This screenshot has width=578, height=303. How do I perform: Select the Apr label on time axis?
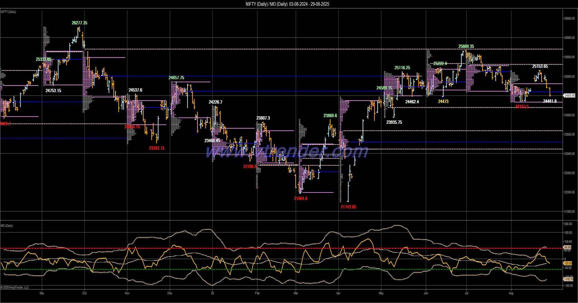click(338, 293)
